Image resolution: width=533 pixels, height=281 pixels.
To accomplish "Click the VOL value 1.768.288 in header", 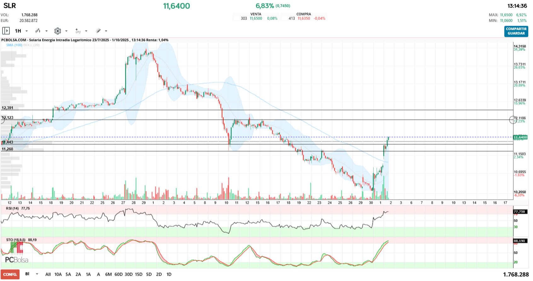I will 29,15.
